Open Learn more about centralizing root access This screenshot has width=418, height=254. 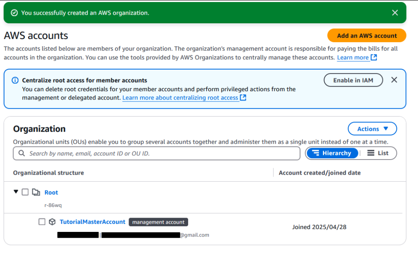pyautogui.click(x=180, y=98)
